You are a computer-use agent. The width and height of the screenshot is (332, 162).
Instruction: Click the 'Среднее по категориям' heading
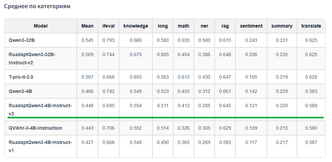(x=37, y=6)
